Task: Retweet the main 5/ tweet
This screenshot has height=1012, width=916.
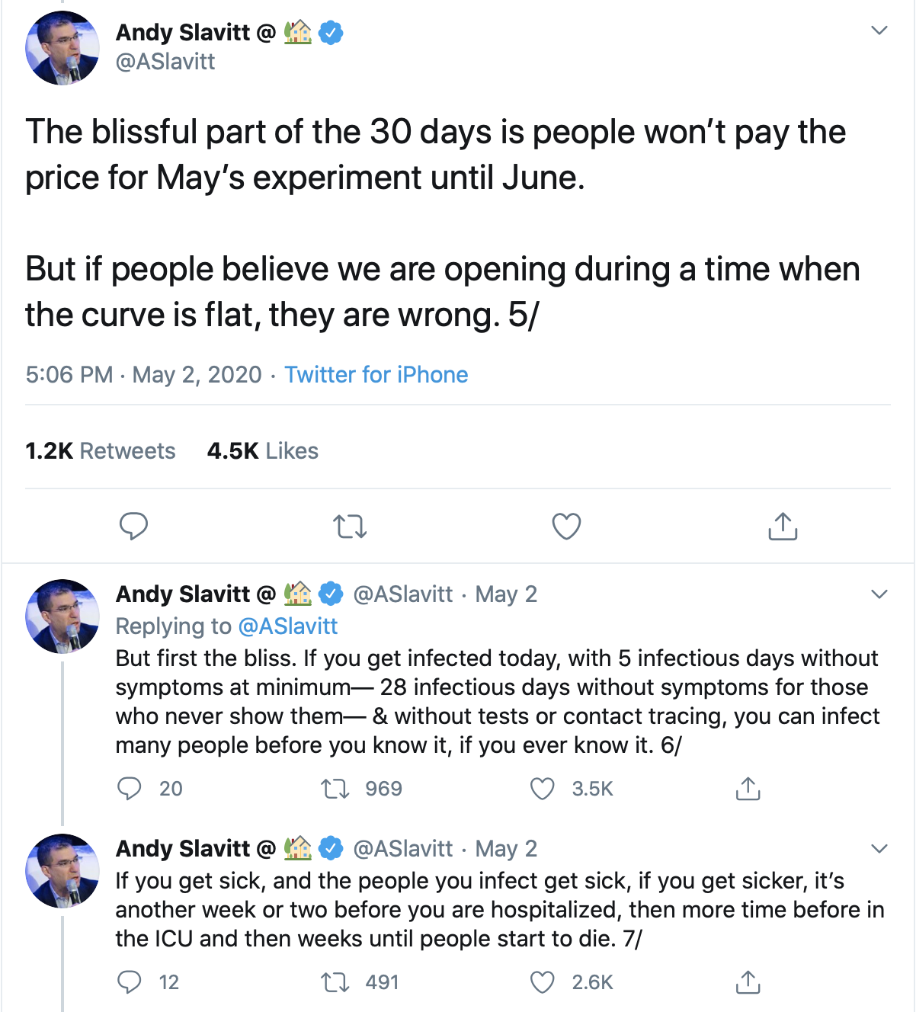Action: 351,526
